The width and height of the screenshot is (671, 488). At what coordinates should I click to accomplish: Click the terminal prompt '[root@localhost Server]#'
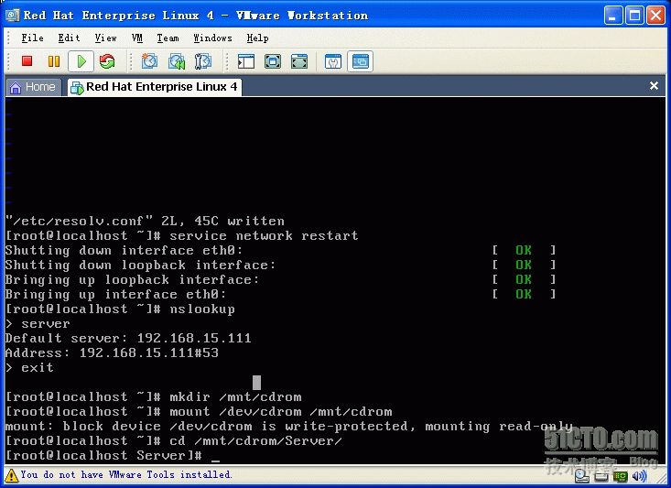(103, 455)
